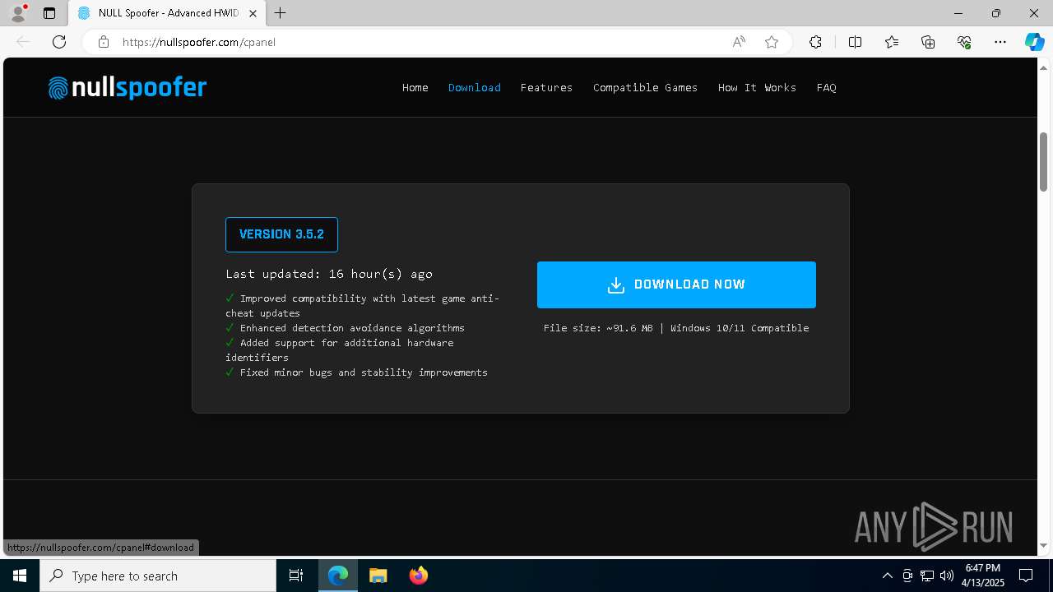Image resolution: width=1053 pixels, height=592 pixels.
Task: Open Copilot sidebar icon
Action: 1034,42
